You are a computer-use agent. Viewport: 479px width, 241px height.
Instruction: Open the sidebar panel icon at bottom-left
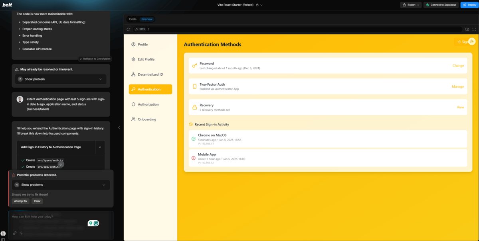(x=3, y=239)
